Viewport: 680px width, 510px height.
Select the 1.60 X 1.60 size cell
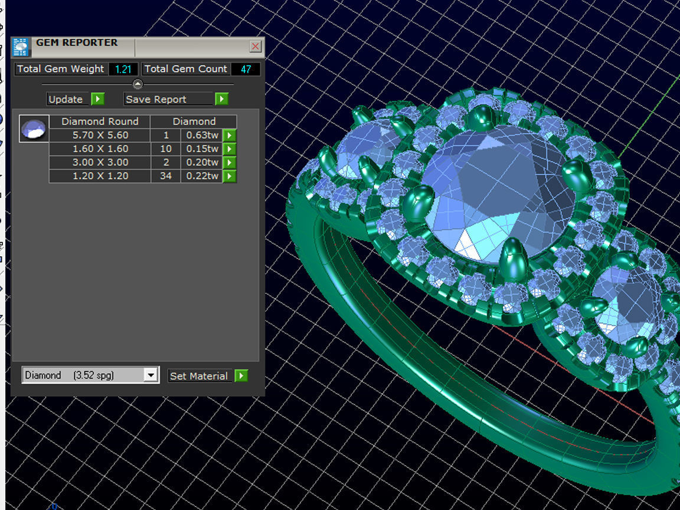click(x=100, y=149)
